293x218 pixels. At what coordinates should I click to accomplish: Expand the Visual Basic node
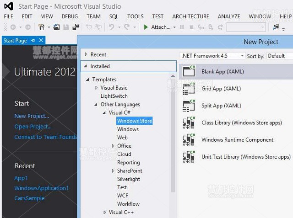point(96,88)
